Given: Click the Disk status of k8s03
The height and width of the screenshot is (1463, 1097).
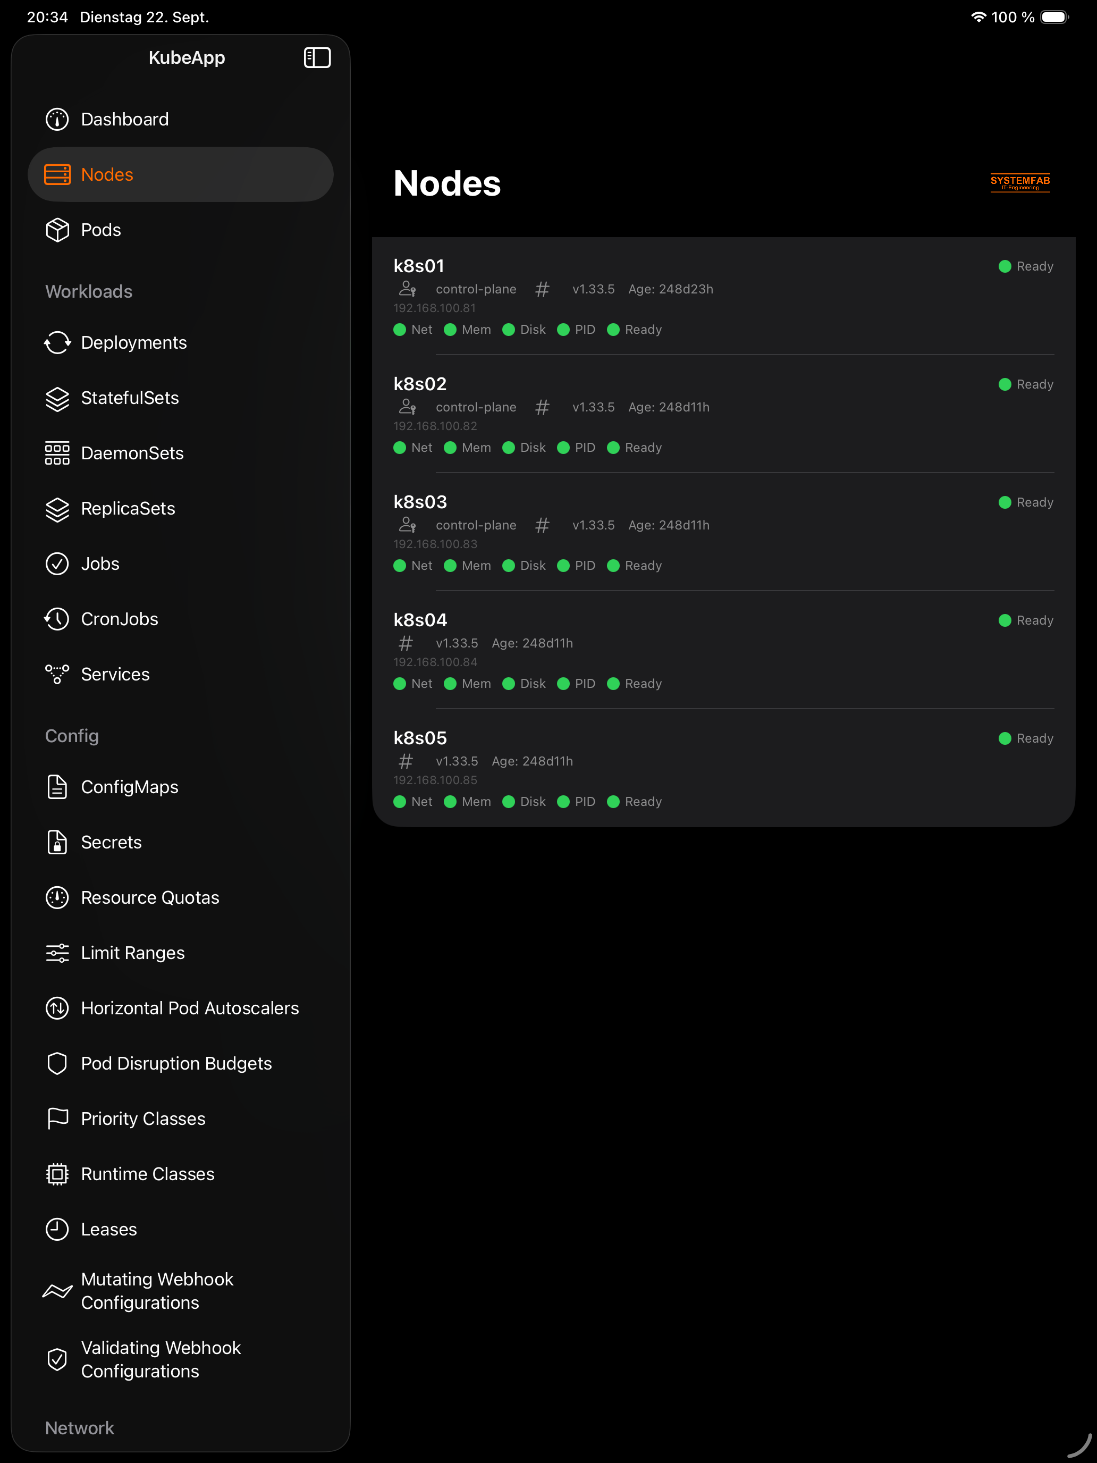Looking at the screenshot, I should pyautogui.click(x=525, y=566).
